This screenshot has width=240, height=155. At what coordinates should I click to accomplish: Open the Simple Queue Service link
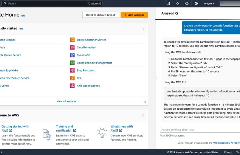point(11,55)
